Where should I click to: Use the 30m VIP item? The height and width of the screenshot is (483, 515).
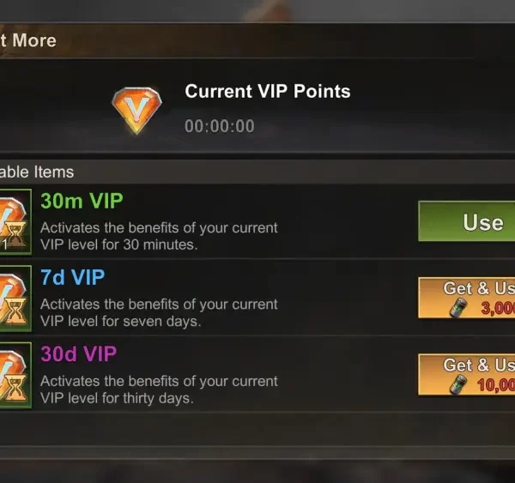466,221
